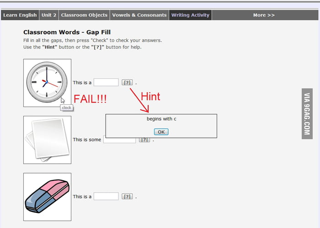This screenshot has height=228, width=320.
Task: Dismiss the hint dialog with OK
Action: point(161,132)
